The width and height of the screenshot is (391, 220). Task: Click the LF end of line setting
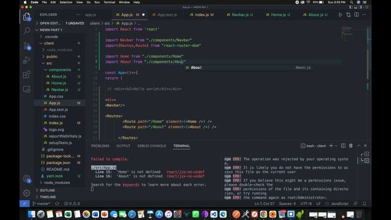click(x=318, y=204)
